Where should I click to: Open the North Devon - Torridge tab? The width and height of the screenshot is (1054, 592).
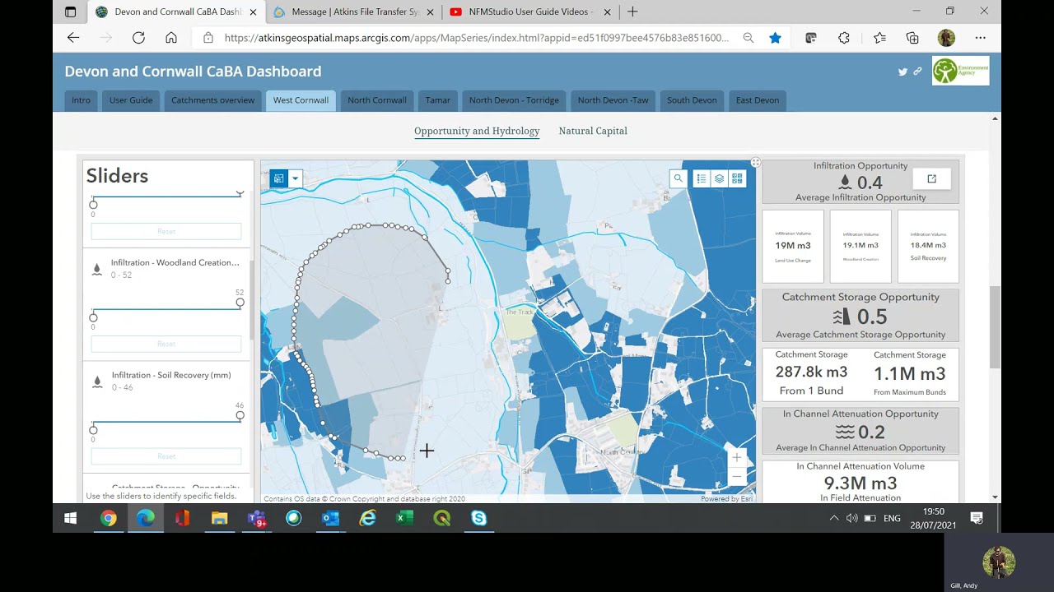(514, 100)
